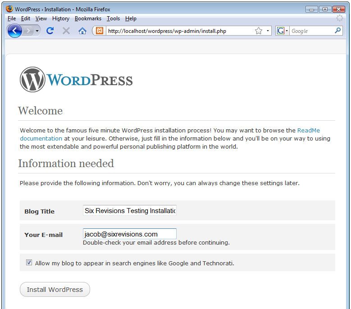Reload the current page

tap(50, 31)
